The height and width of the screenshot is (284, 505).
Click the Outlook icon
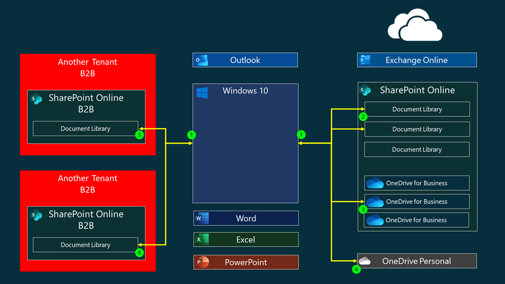point(202,60)
